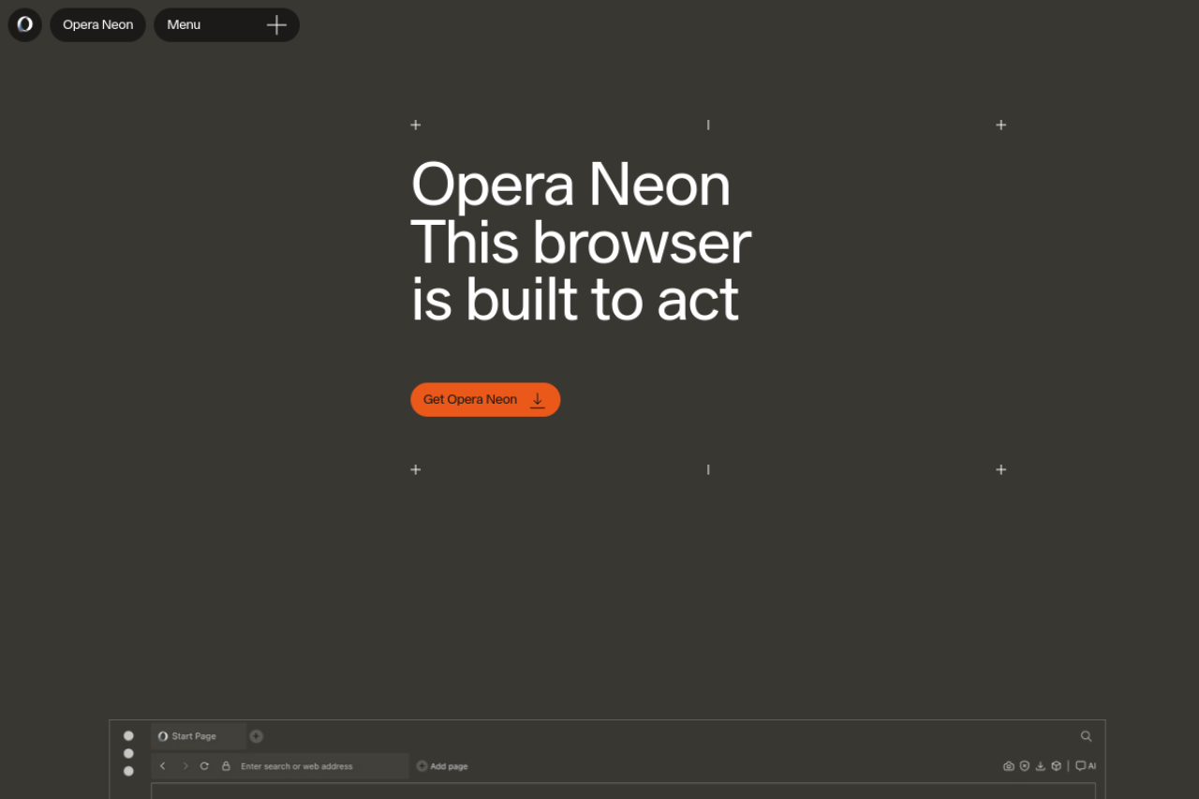Viewport: 1199px width, 799px height.
Task: Reload the page with the refresh icon
Action: pyautogui.click(x=204, y=766)
